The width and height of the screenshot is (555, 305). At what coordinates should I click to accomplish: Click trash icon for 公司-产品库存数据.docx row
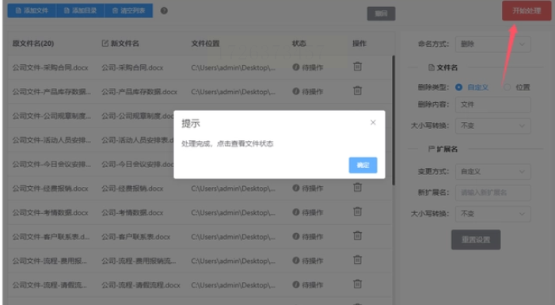coord(358,90)
